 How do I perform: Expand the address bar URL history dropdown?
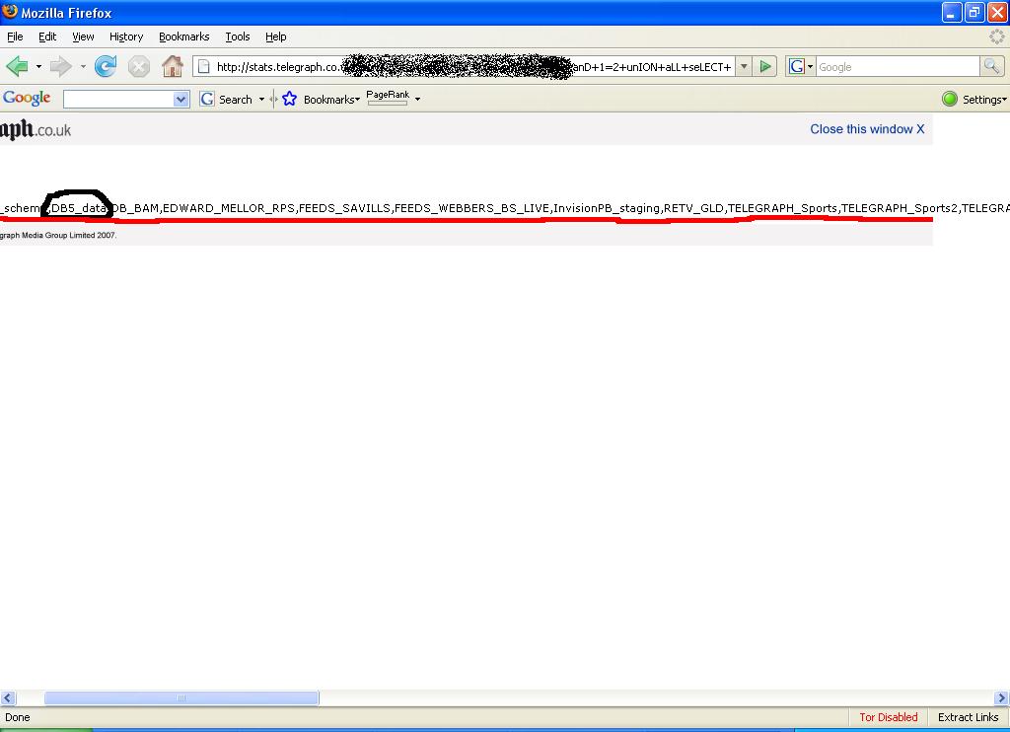click(x=744, y=66)
